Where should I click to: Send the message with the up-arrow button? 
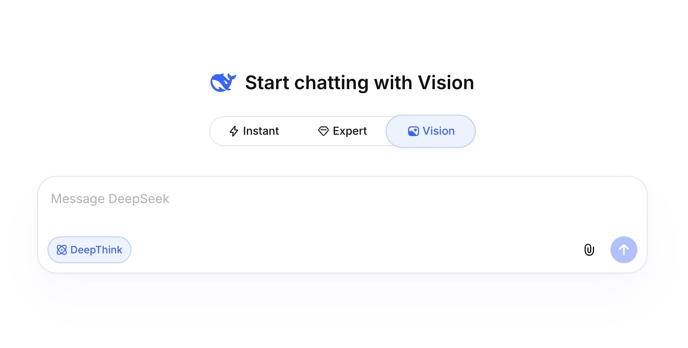pyautogui.click(x=624, y=250)
